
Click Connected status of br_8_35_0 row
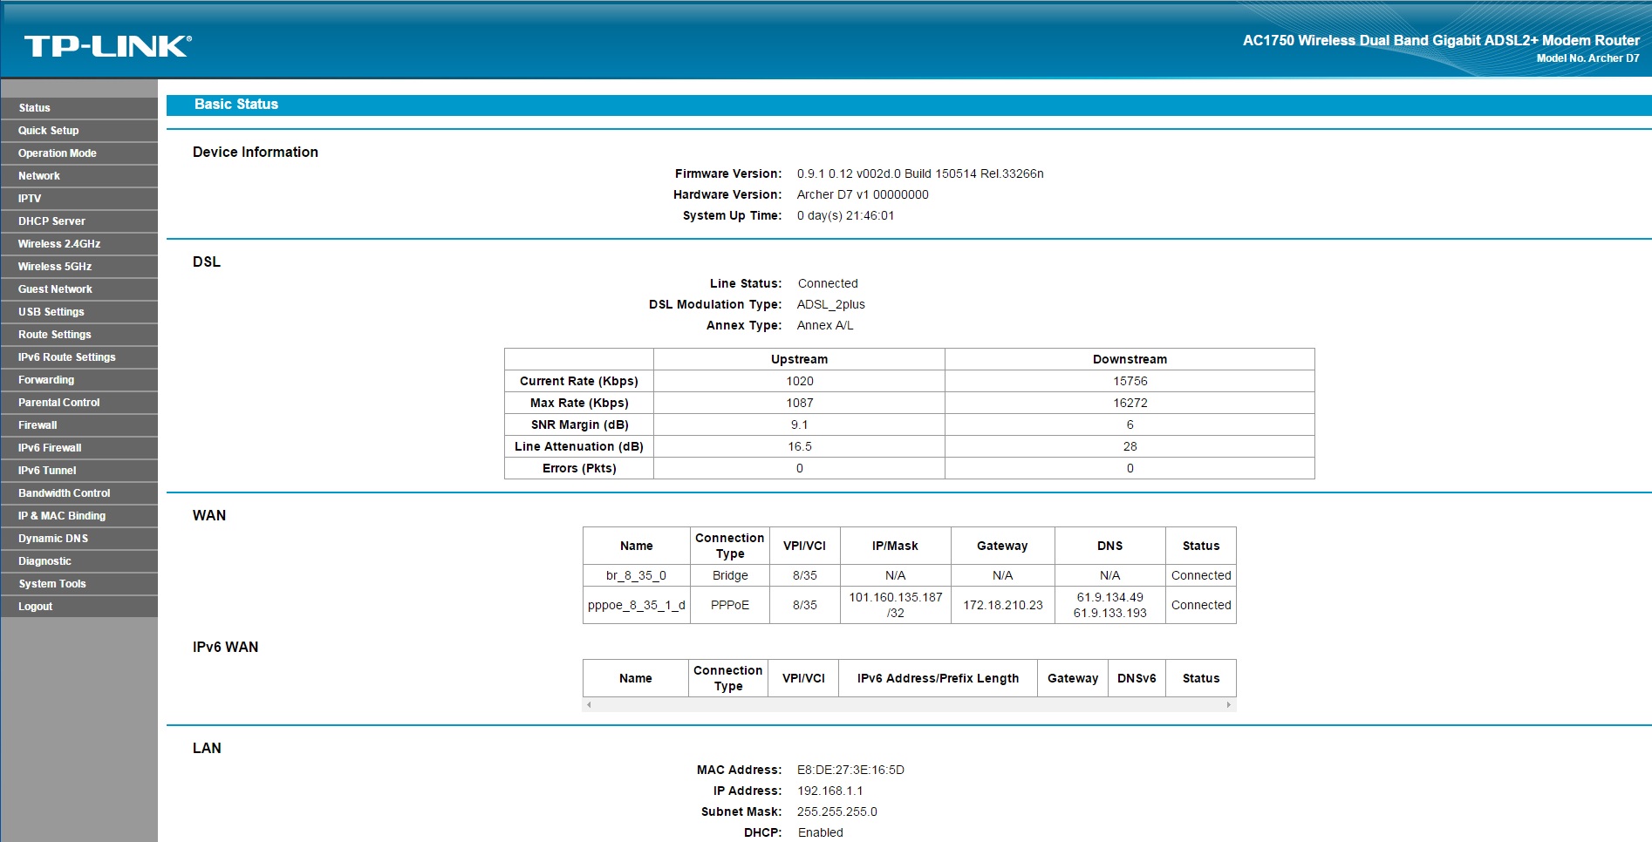point(1201,575)
